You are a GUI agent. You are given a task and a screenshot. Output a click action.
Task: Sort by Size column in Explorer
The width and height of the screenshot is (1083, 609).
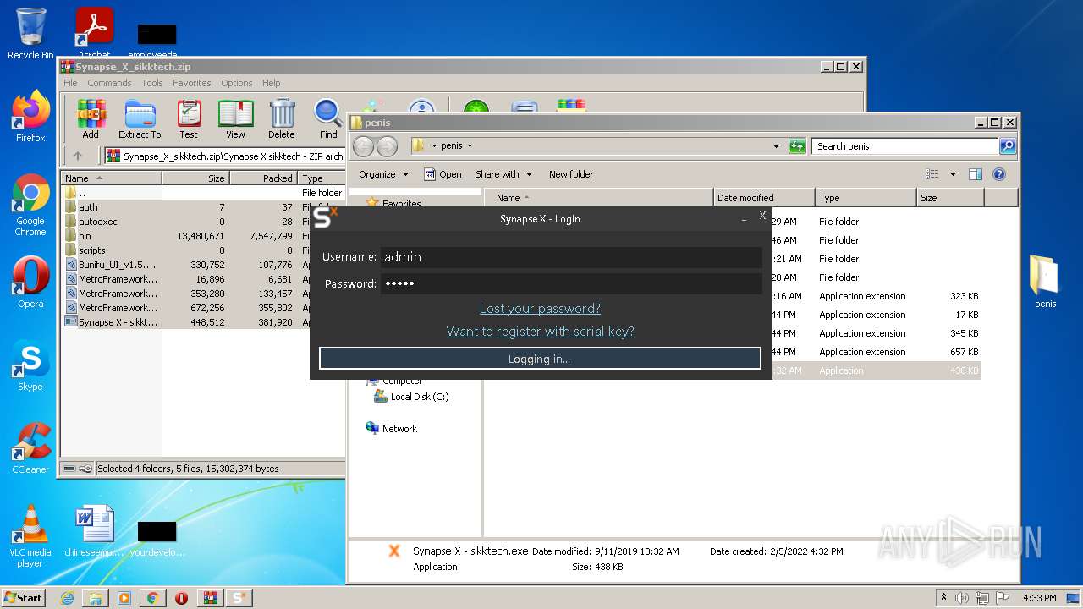[x=950, y=198]
